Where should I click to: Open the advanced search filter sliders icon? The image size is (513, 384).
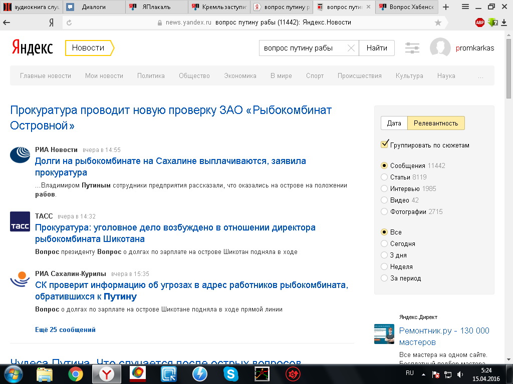[x=412, y=48]
